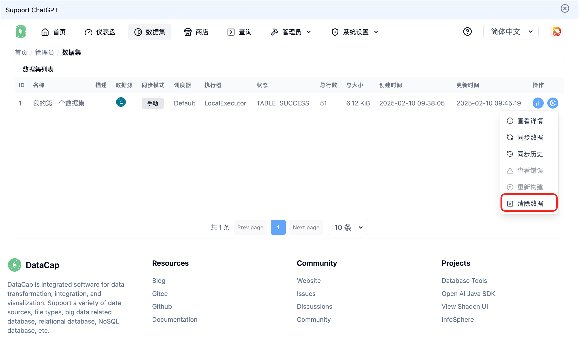The image size is (579, 342).
Task: Open the 仪表盘 dashboard nav item
Action: (100, 32)
